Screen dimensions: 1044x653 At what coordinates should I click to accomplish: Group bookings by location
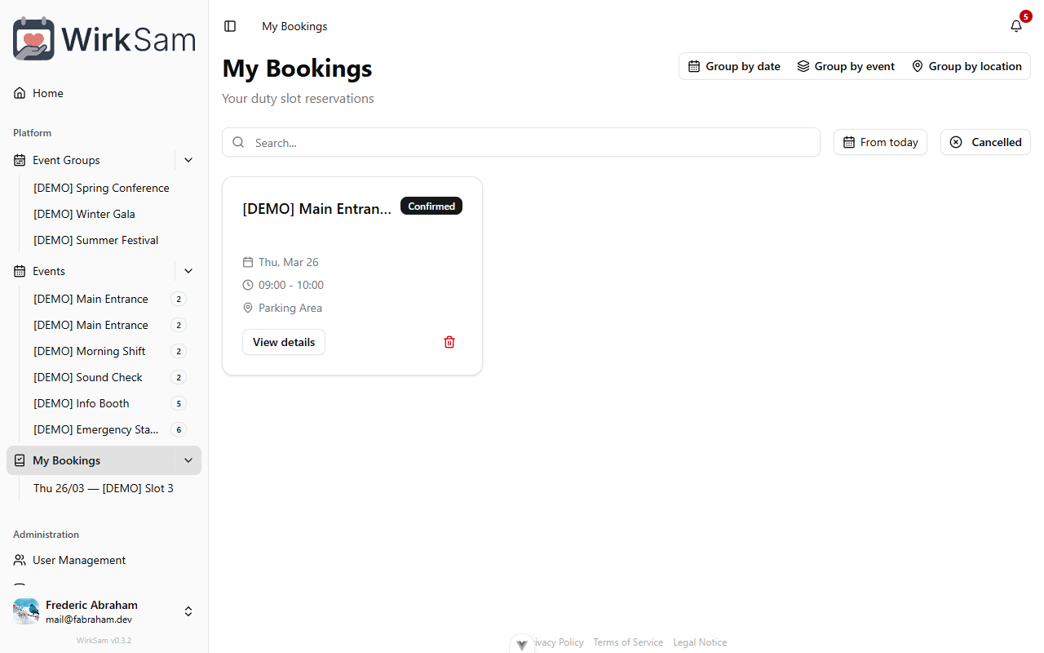click(967, 66)
